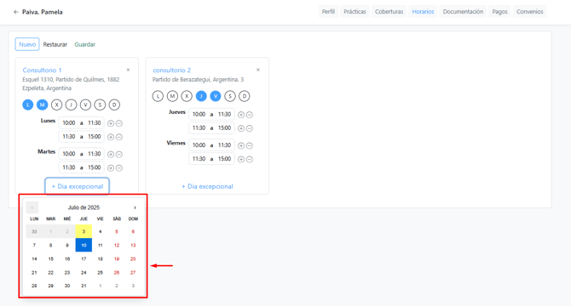Add time slot after Martes 10:00 row
This screenshot has height=306, width=571.
click(x=111, y=154)
